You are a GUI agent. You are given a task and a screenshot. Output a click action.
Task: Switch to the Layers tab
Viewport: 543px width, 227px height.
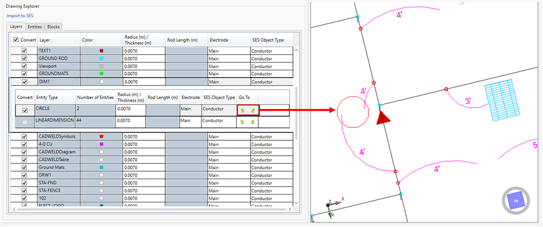(16, 27)
